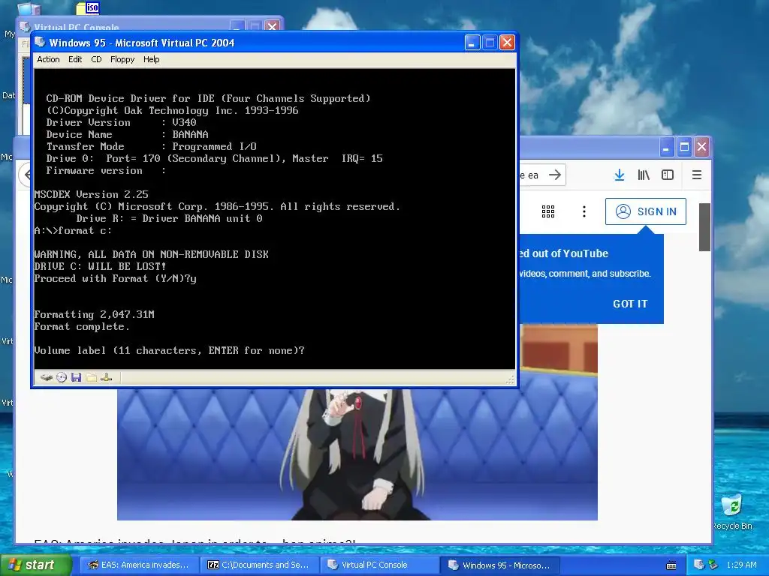This screenshot has width=769, height=576.
Task: Click the browser vertical scrollbar thumb
Action: tap(704, 227)
